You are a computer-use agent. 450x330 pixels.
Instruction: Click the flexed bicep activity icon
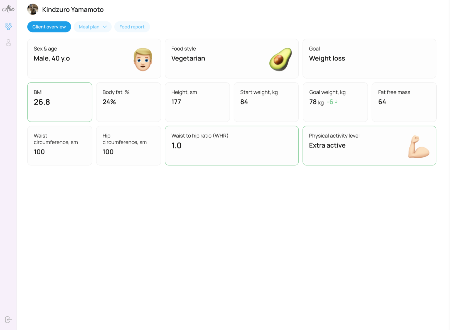click(418, 147)
